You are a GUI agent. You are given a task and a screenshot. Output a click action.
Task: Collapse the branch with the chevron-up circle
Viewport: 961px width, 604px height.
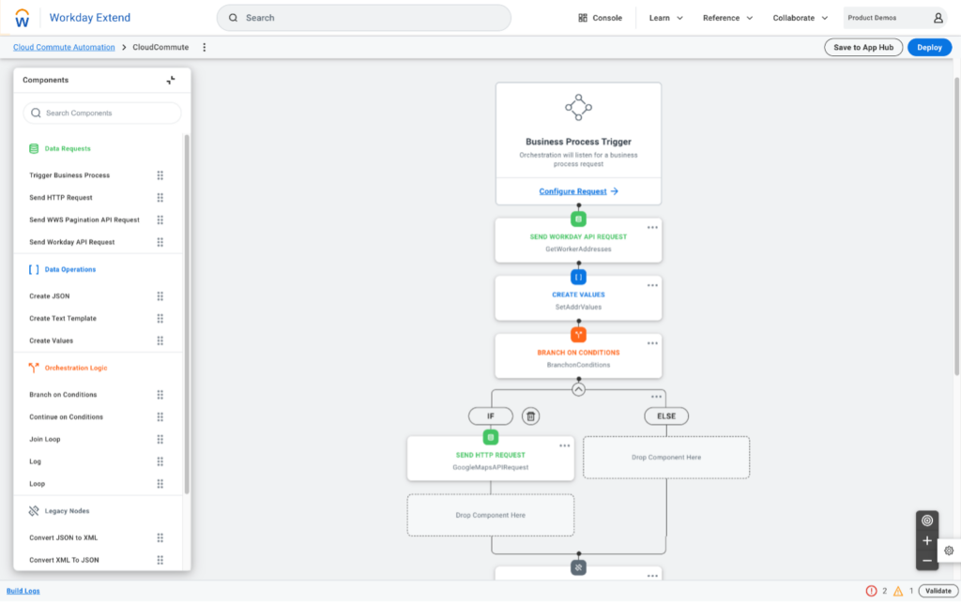[x=578, y=389]
